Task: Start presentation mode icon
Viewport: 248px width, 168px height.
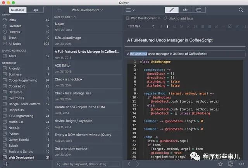Action: point(231,164)
